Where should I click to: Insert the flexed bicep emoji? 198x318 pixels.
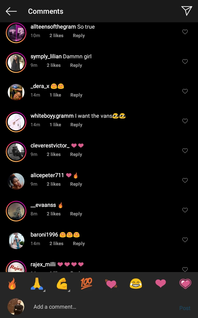click(x=62, y=284)
